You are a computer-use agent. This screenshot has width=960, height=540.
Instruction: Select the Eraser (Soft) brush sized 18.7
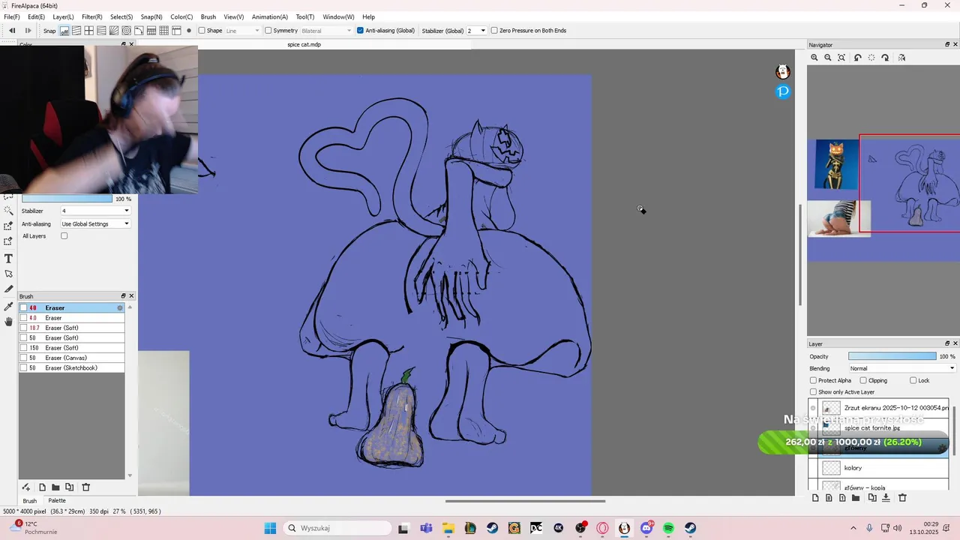tap(72, 328)
